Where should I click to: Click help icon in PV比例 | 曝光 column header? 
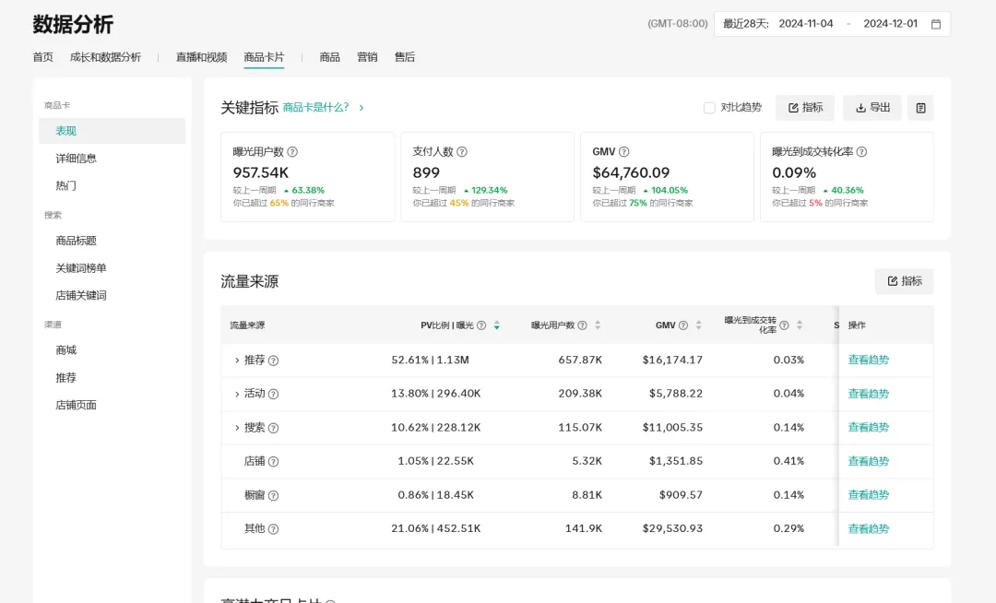coord(481,325)
